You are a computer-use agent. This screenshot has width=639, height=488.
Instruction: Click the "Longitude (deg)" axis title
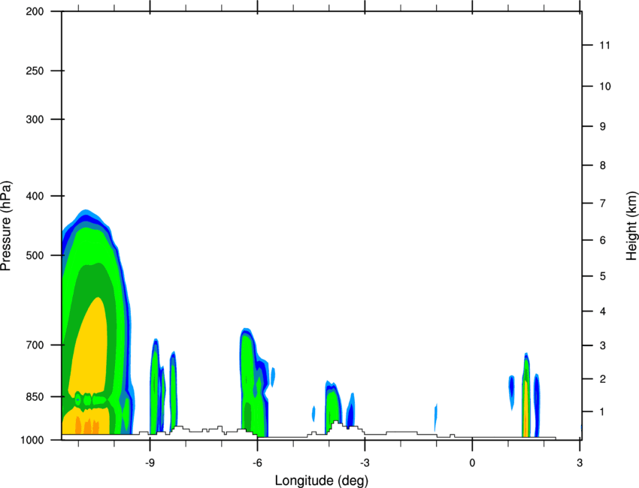pos(322,480)
